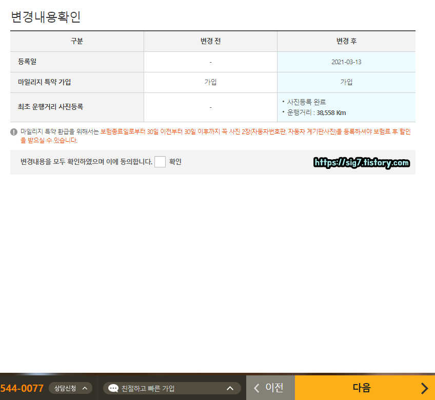This screenshot has width=435, height=400.
Task: Expand chevron of 친절하고 빠른 가입
Action: pos(230,388)
